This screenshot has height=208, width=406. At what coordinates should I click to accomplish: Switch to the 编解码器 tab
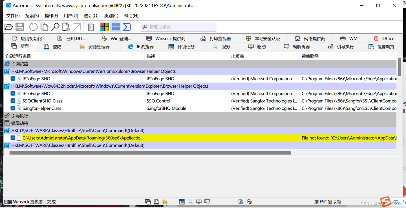click(299, 47)
